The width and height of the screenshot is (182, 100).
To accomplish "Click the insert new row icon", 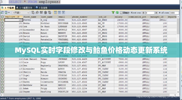I will 33,12.
